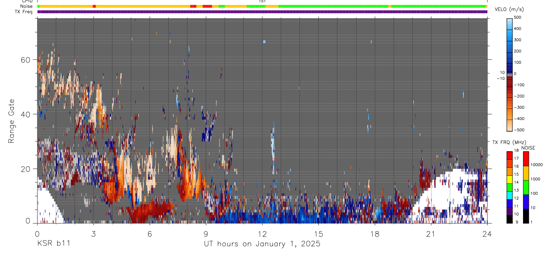
Task: Click the '1000' label on the NOISE legend
Action: tap(535, 178)
